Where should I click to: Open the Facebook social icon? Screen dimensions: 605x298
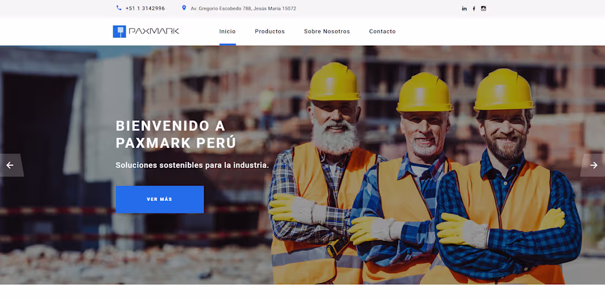click(474, 8)
